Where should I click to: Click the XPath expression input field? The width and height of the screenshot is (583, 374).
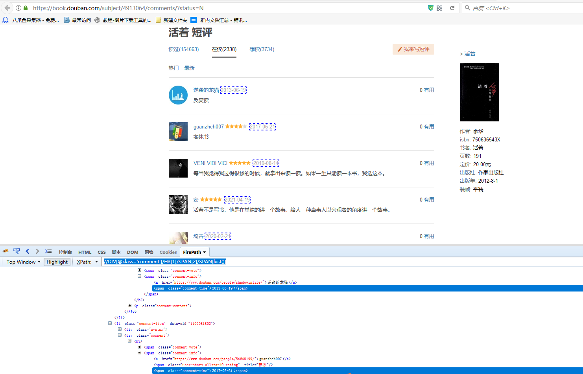coord(341,262)
